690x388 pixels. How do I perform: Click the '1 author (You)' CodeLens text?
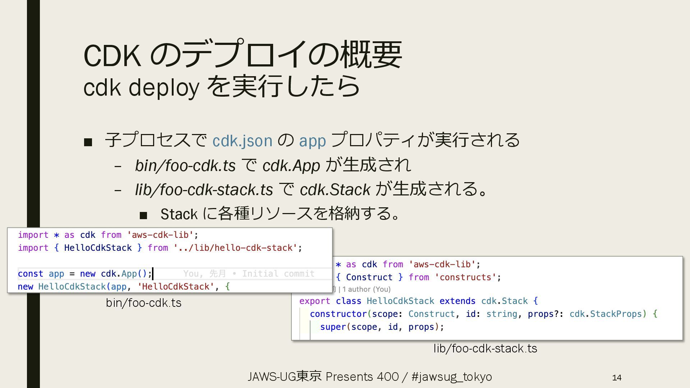366,289
